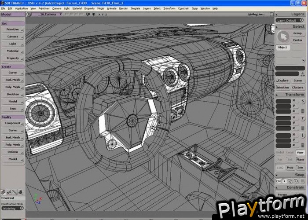
Task: Click the second toolbar-switch icon above Context
Action: point(9,192)
